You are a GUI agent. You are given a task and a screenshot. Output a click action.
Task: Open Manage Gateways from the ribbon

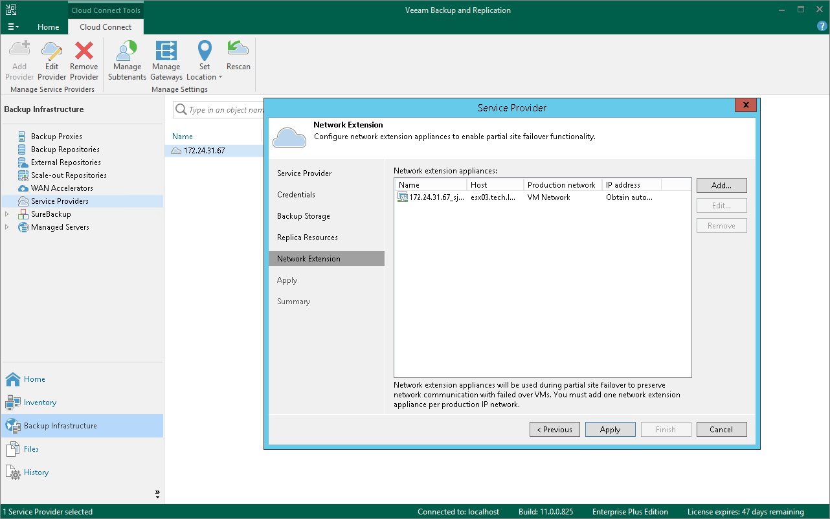tap(166, 60)
